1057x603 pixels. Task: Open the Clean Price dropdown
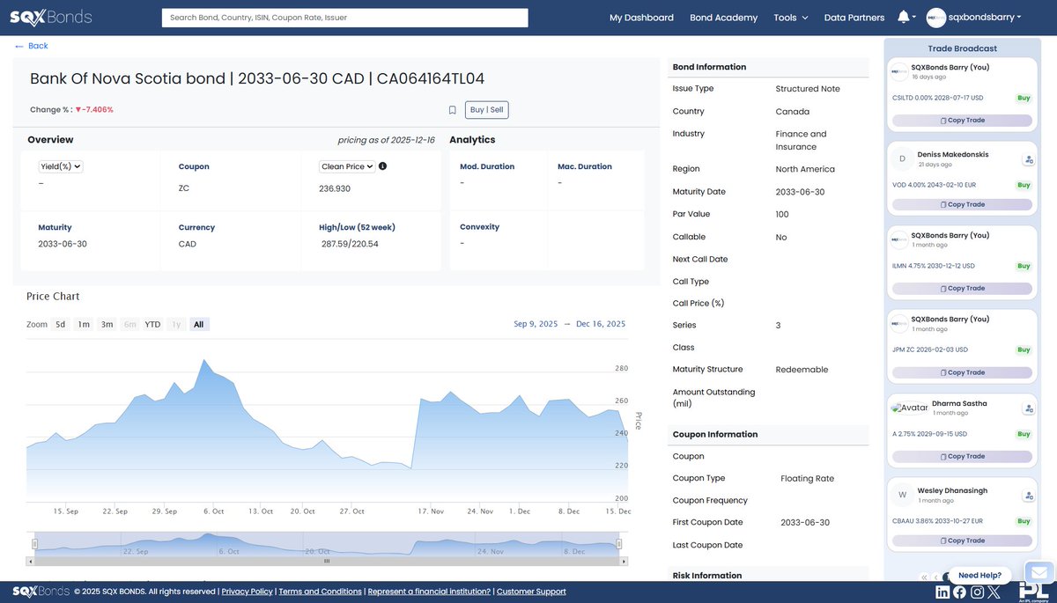click(x=347, y=165)
